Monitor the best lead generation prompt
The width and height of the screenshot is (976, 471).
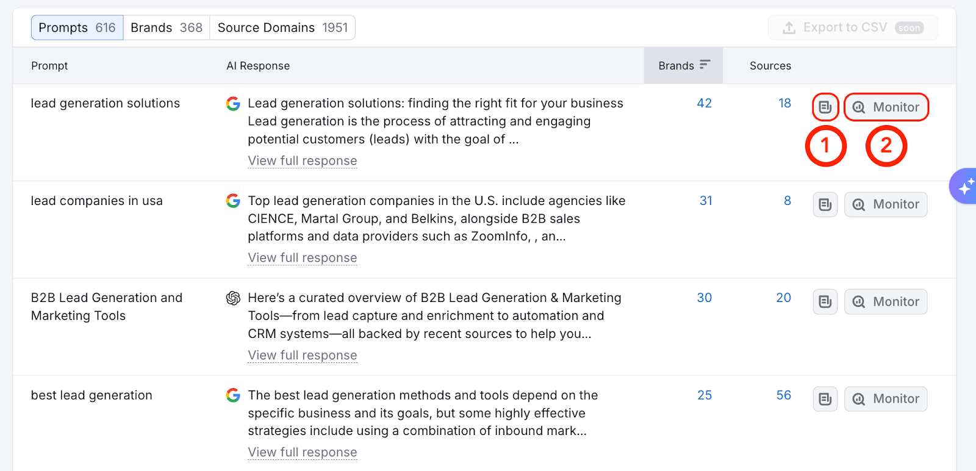point(886,399)
